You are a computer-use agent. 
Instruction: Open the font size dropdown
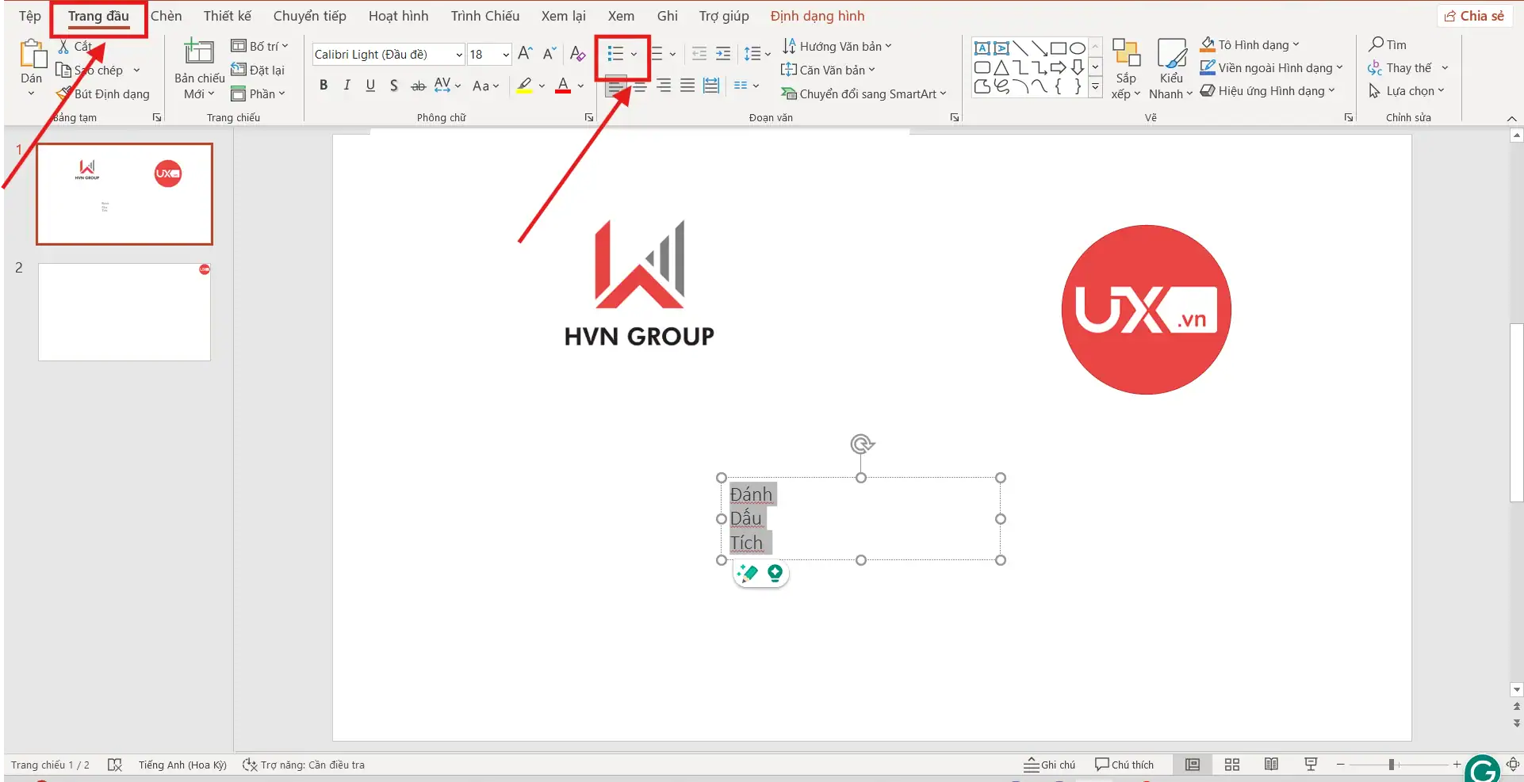[506, 55]
